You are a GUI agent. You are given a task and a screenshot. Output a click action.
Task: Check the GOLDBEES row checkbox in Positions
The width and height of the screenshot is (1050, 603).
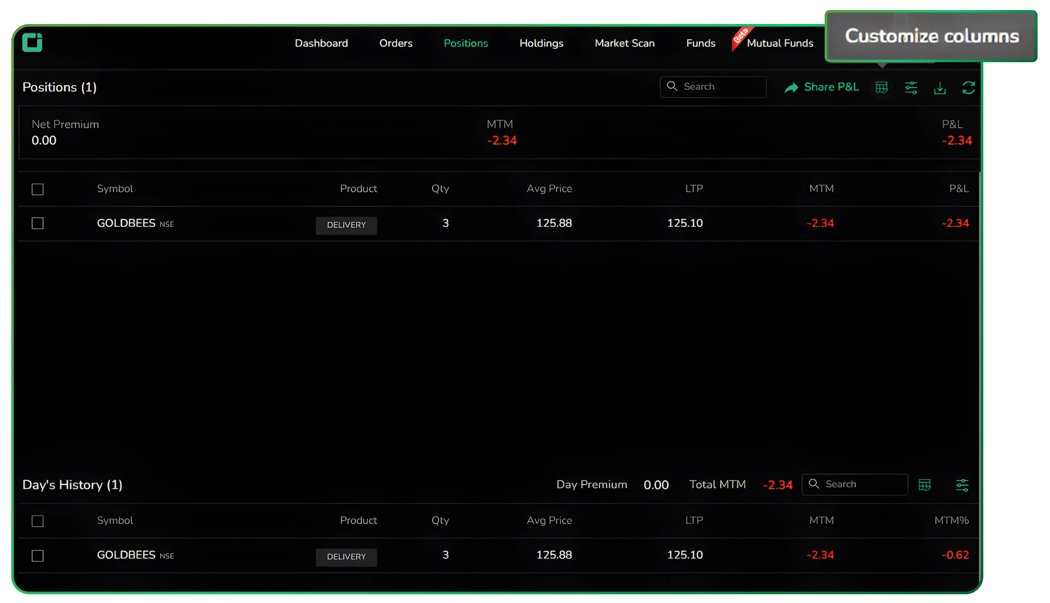click(37, 223)
